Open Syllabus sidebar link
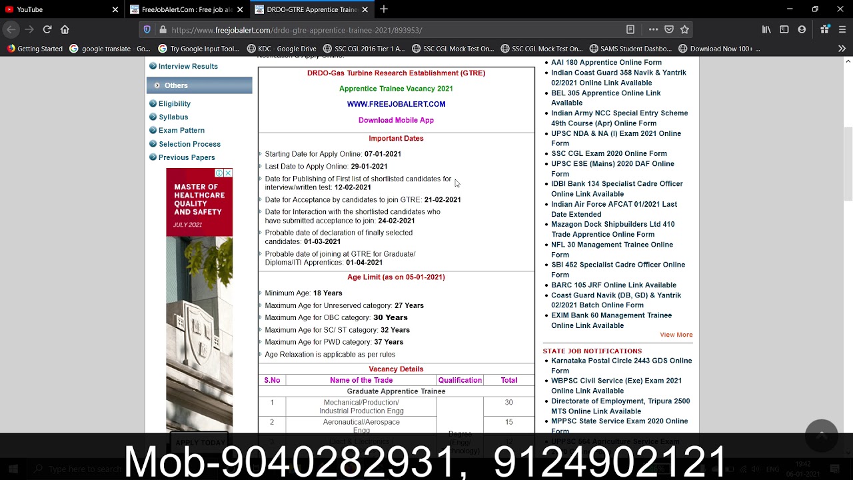Viewport: 853px width, 480px height. [x=173, y=117]
